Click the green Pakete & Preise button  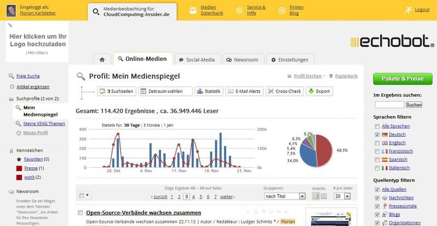403,78
